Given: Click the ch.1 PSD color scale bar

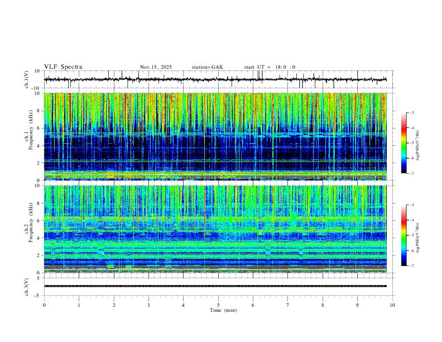Looking at the screenshot, I should coord(404,142).
